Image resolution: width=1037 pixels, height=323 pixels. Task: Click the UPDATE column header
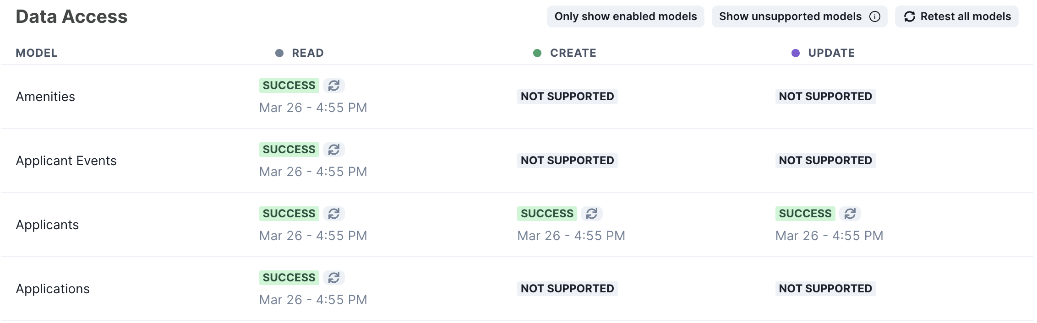pos(831,53)
